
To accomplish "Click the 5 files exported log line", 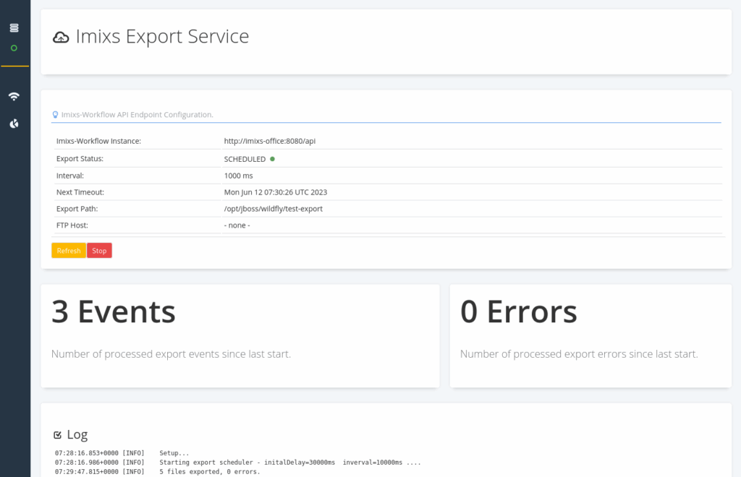I will [157, 472].
